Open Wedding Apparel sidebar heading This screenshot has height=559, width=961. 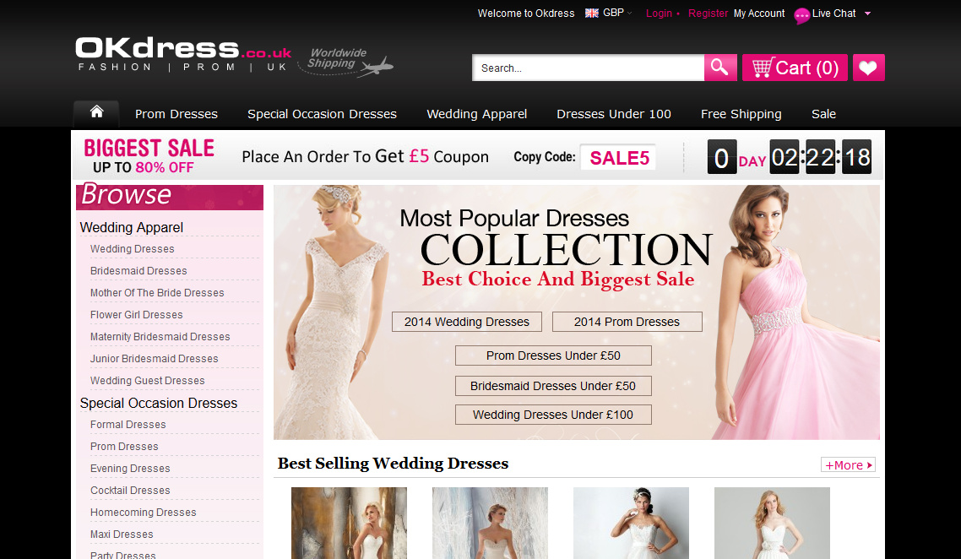tap(131, 227)
